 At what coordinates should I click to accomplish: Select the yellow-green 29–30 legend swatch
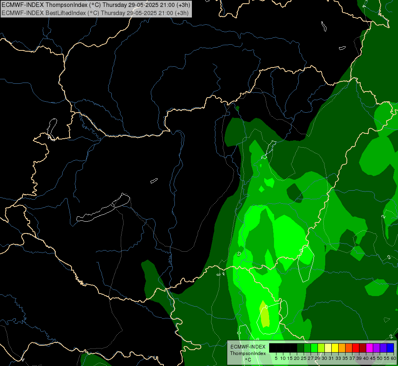(321, 348)
